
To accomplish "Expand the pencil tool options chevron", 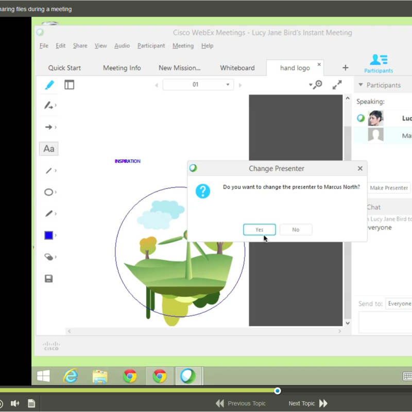I will pyautogui.click(x=56, y=214).
